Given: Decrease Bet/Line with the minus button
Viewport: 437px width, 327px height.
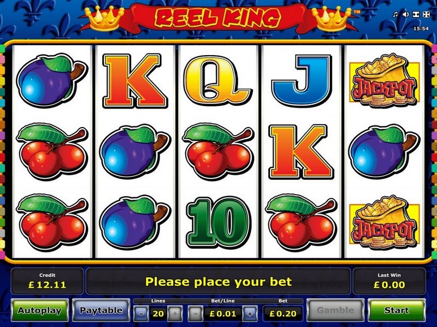Looking at the screenshot, I should point(196,314).
